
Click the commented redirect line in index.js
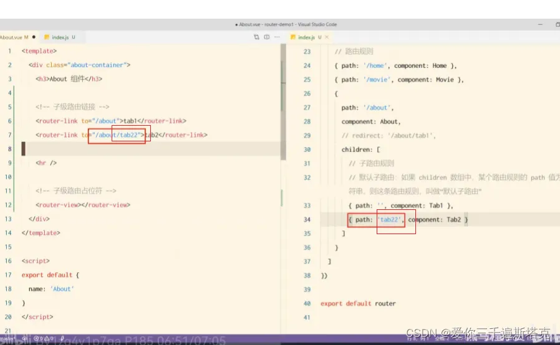388,135
